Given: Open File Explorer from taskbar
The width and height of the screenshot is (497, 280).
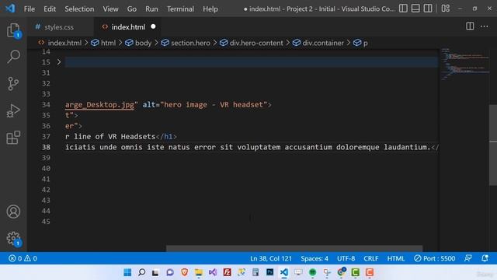Looking at the screenshot, I should 199,272.
